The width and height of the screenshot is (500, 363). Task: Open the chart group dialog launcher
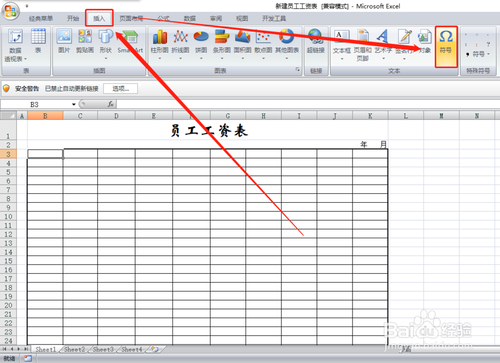tap(297, 69)
